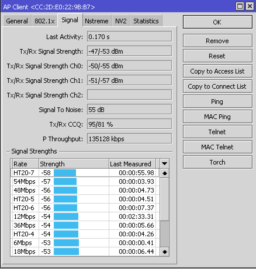256x269 pixels.
Task: Run MAC Ping on the client
Action: 217,116
